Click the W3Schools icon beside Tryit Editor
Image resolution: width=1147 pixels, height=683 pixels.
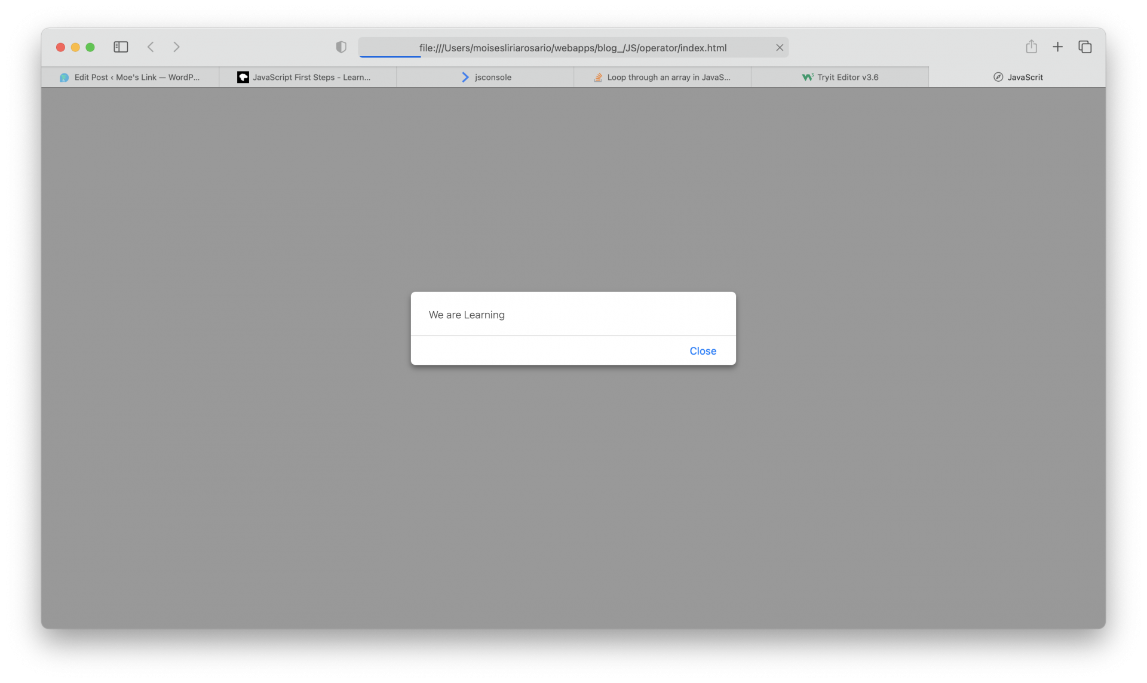(x=806, y=77)
